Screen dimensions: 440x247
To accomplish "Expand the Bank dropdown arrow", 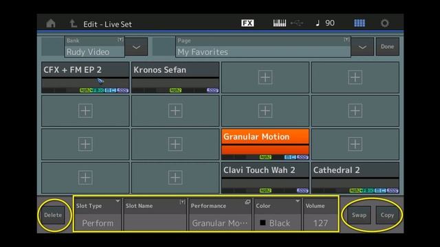I will coord(136,47).
